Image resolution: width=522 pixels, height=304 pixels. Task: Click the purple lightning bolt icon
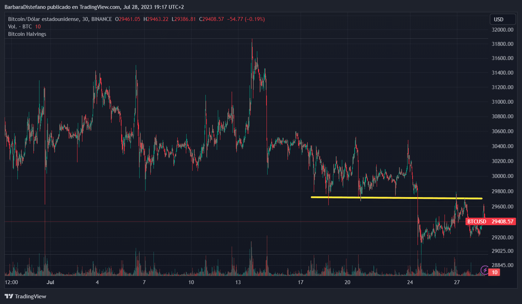tap(484, 270)
